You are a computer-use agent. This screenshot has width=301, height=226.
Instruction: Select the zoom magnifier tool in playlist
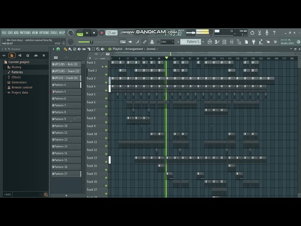point(98,49)
